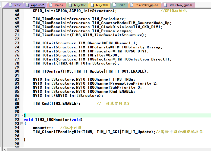Click on amount++; in the IRQ handler
This screenshot has height=151, width=211.
43,128
